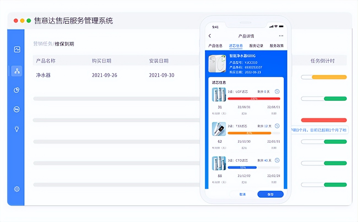Image resolution: width=358 pixels, height=222 pixels.
Task: Open the pie chart statistics icon
Action: pyautogui.click(x=17, y=90)
